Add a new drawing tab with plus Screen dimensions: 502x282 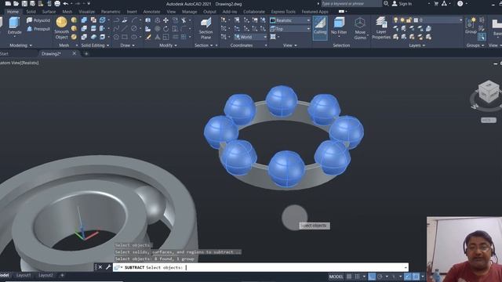pyautogui.click(x=86, y=54)
